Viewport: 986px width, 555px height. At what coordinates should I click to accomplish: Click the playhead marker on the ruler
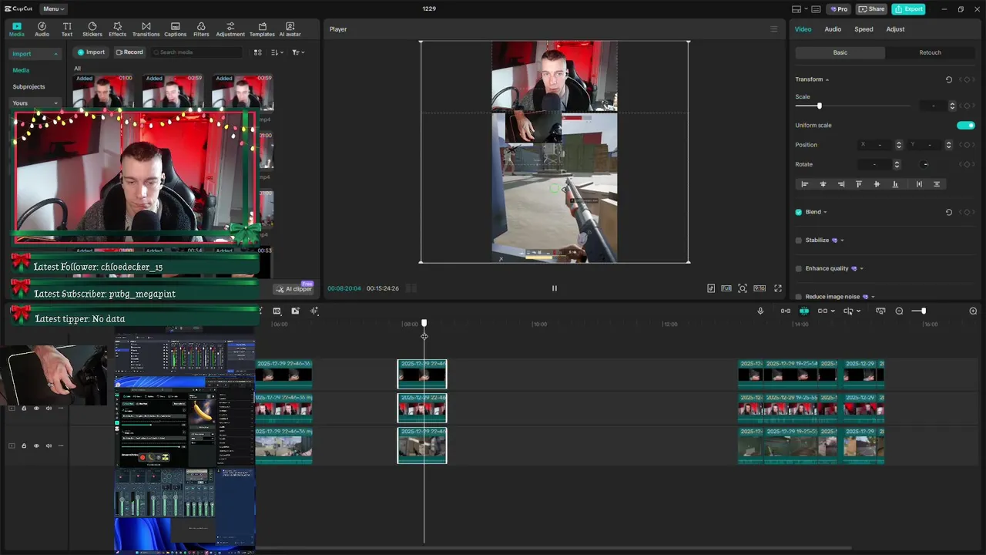point(424,324)
